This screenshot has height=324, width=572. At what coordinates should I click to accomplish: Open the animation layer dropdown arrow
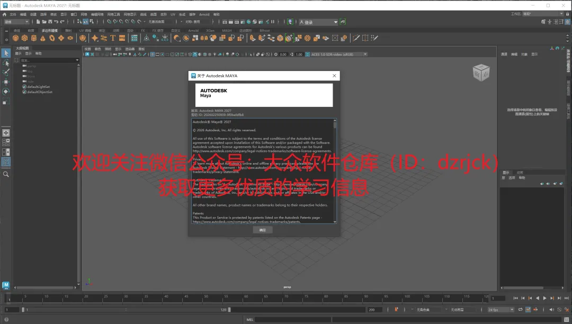[x=446, y=309]
